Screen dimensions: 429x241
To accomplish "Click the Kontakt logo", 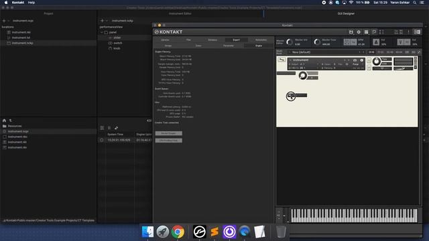I will click(168, 32).
